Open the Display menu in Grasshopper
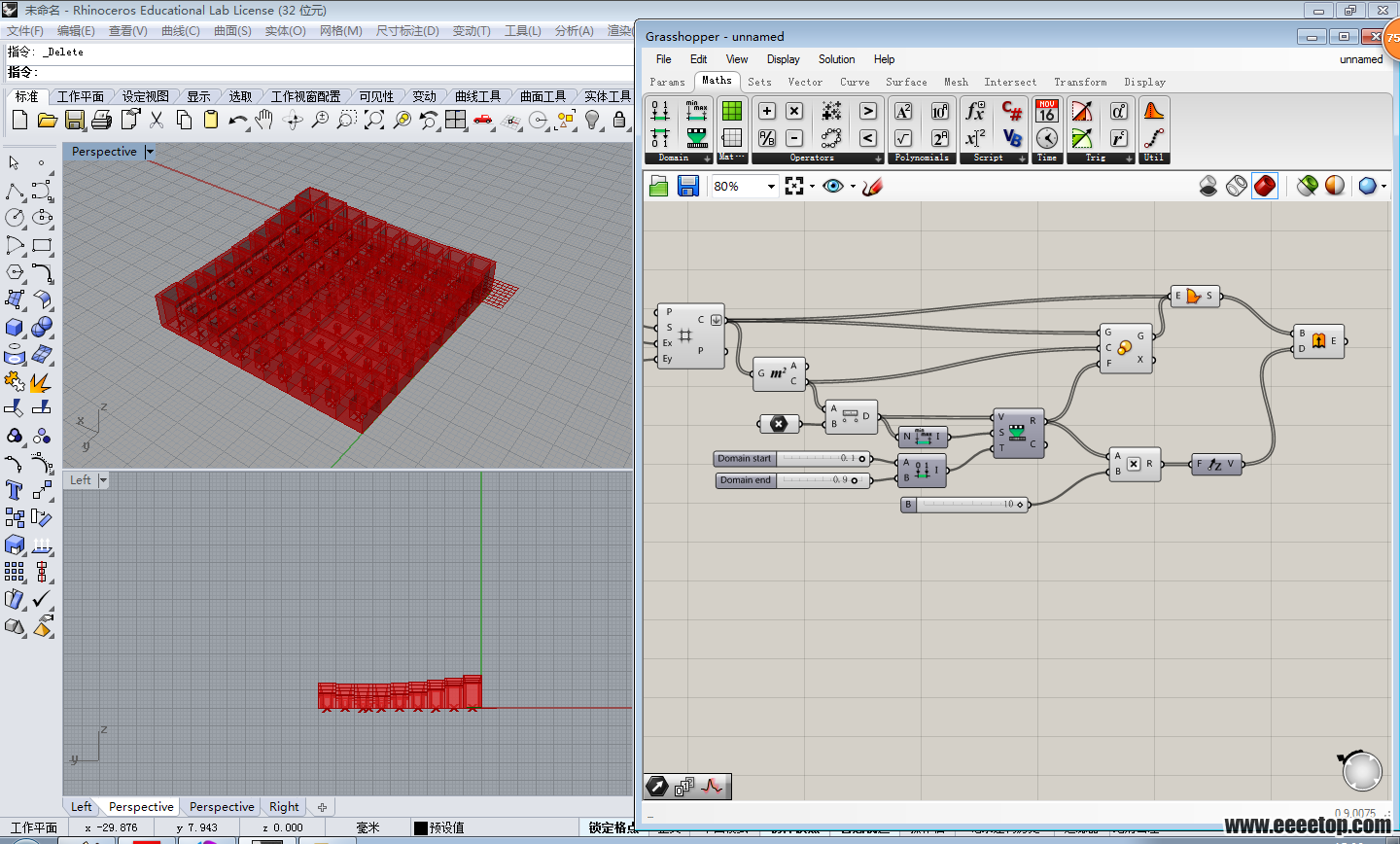This screenshot has width=1400, height=844. click(783, 59)
